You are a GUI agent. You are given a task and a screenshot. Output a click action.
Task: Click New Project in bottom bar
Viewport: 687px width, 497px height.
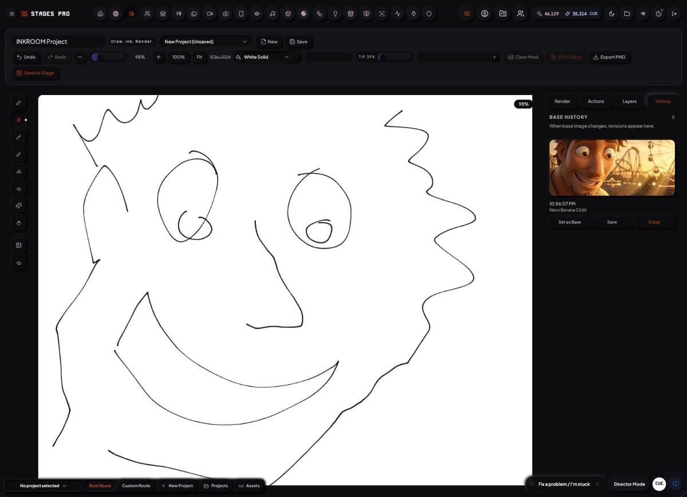click(177, 486)
